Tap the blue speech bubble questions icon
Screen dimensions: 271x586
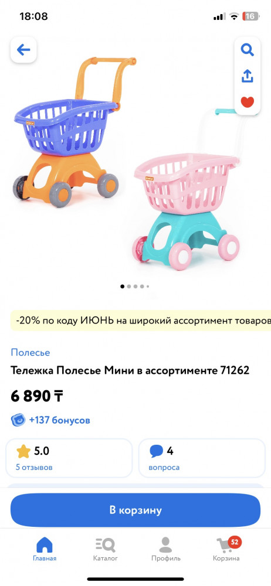(157, 451)
